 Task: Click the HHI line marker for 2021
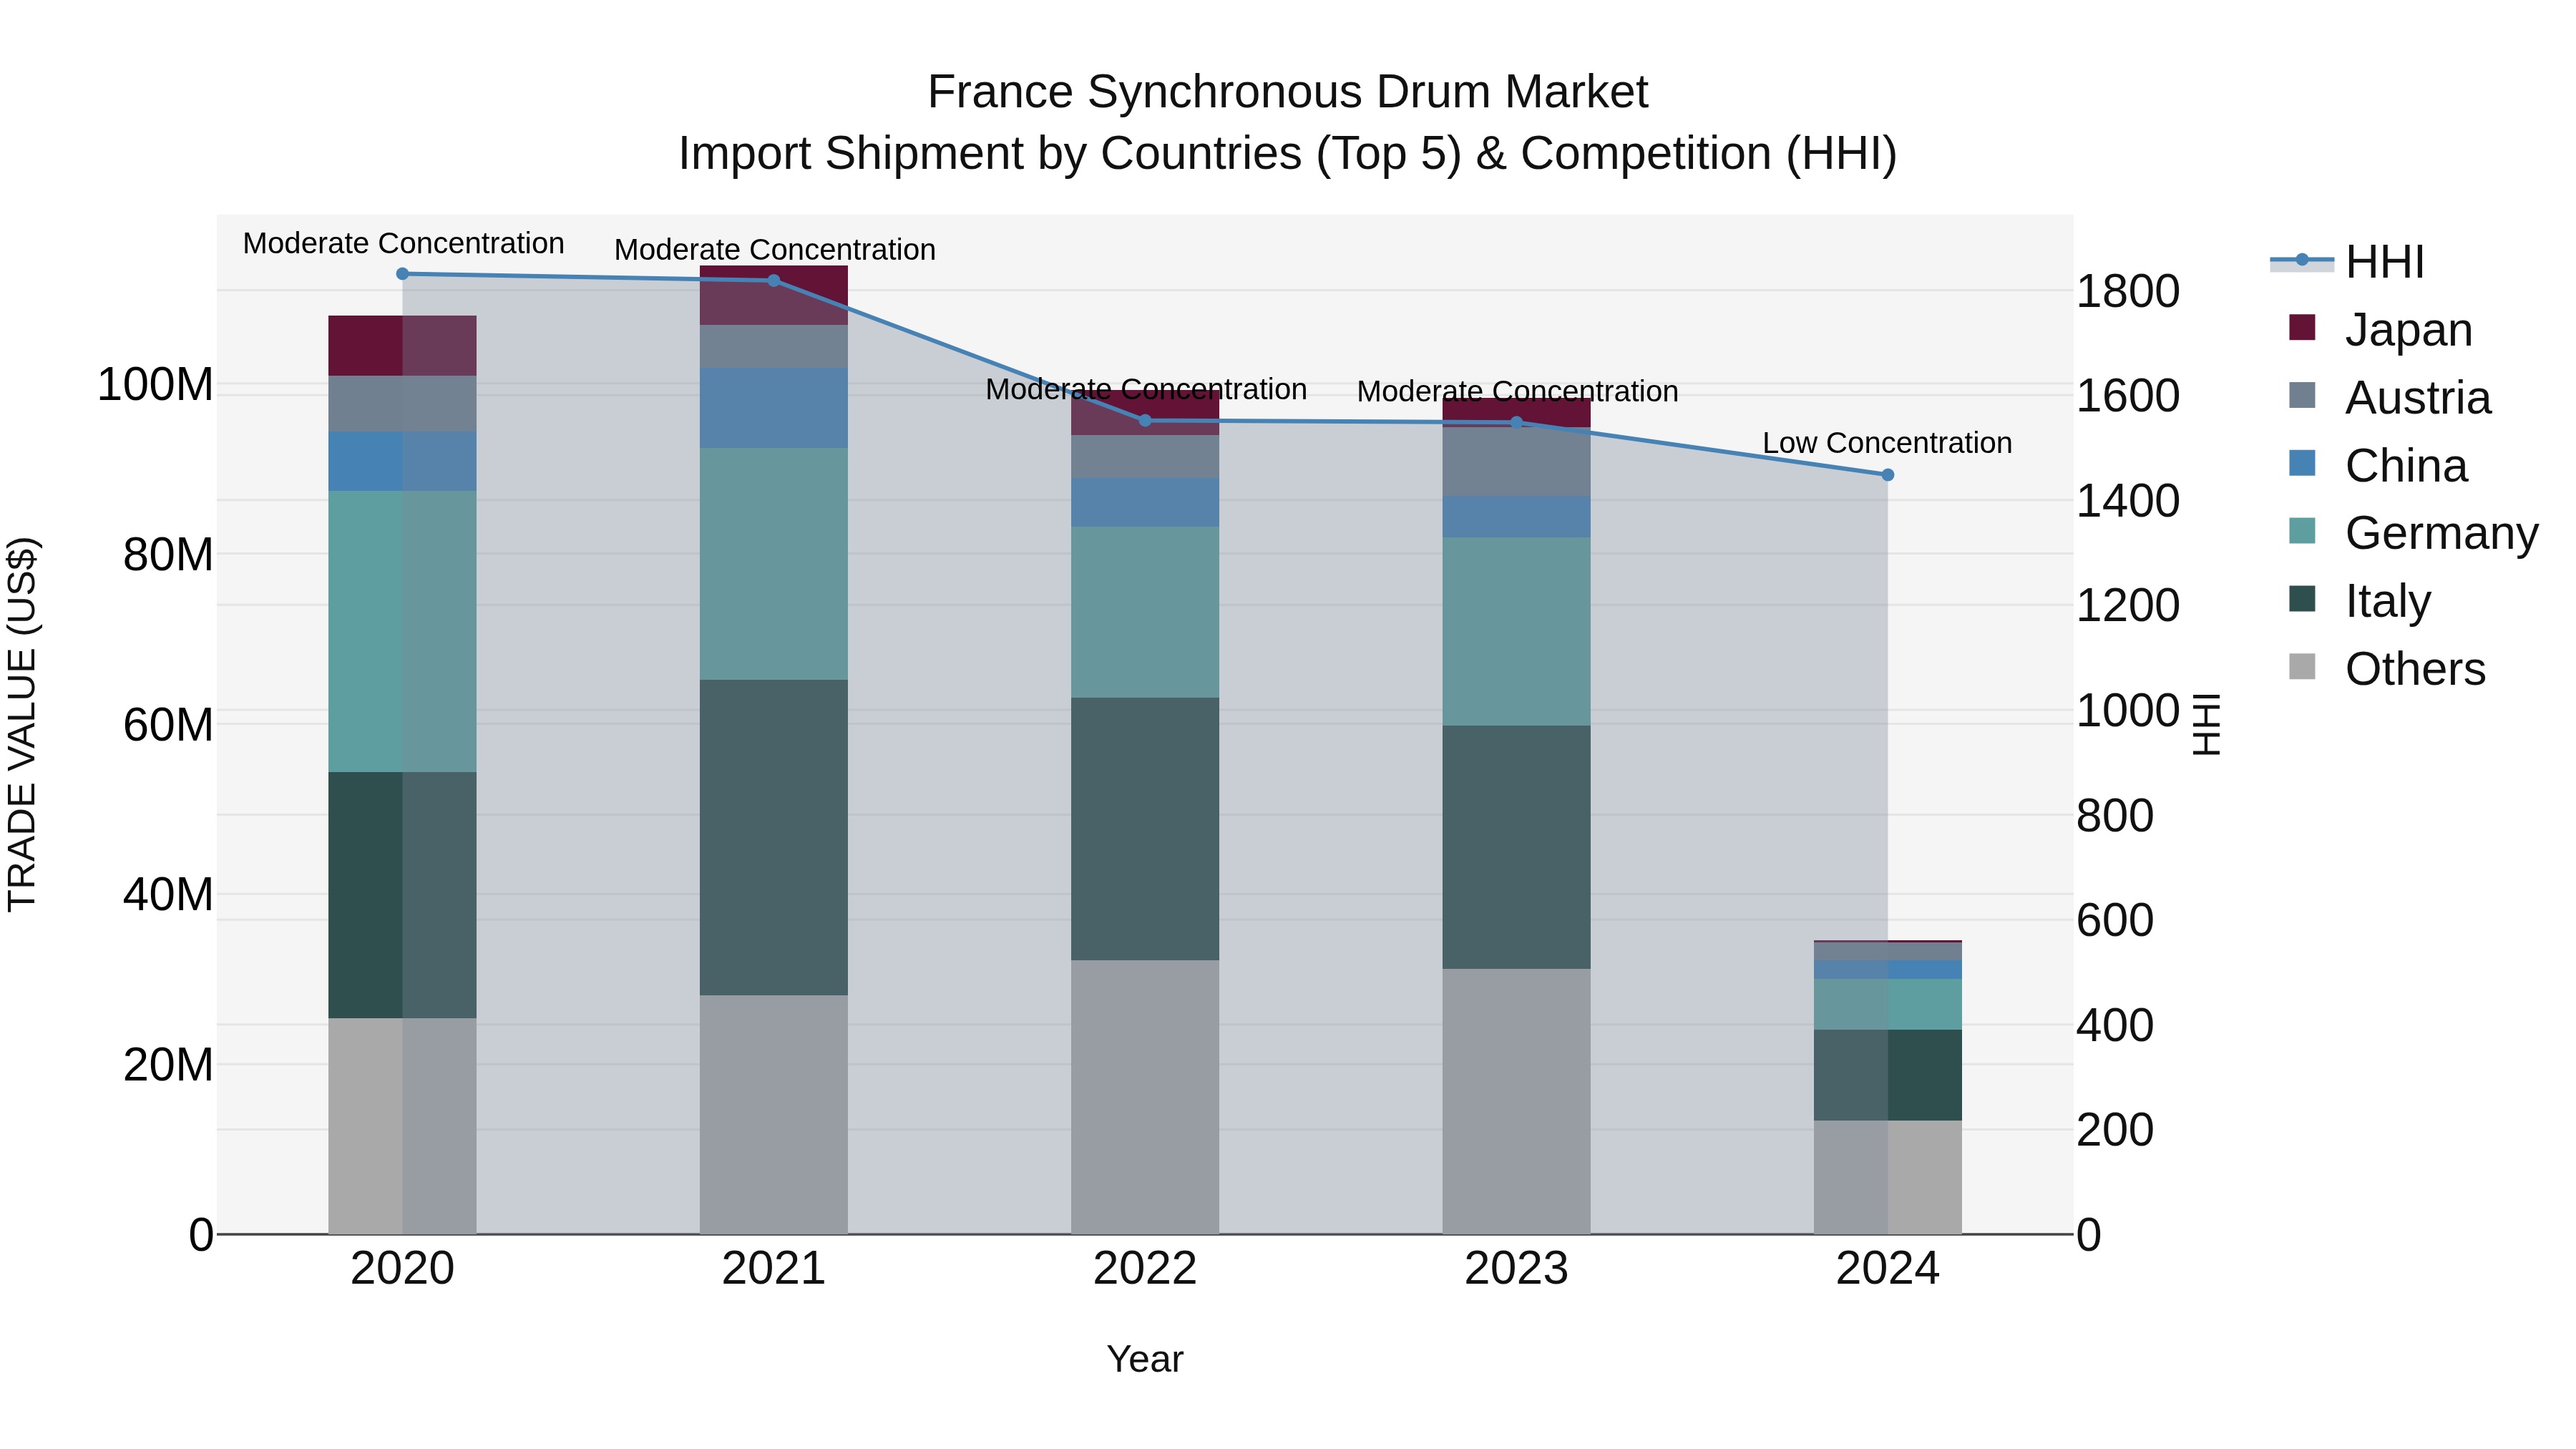point(773,281)
